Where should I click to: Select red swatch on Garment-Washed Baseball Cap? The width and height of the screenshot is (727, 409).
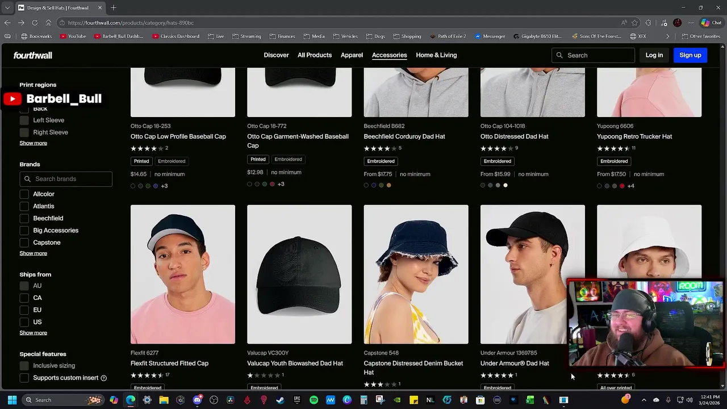point(272,184)
